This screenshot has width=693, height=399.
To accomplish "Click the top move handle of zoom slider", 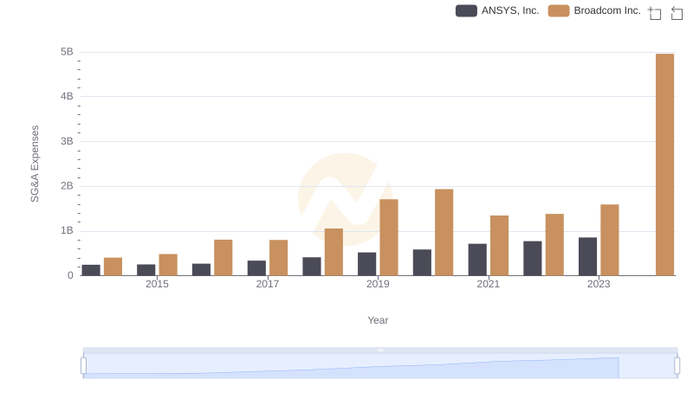I will tap(380, 350).
